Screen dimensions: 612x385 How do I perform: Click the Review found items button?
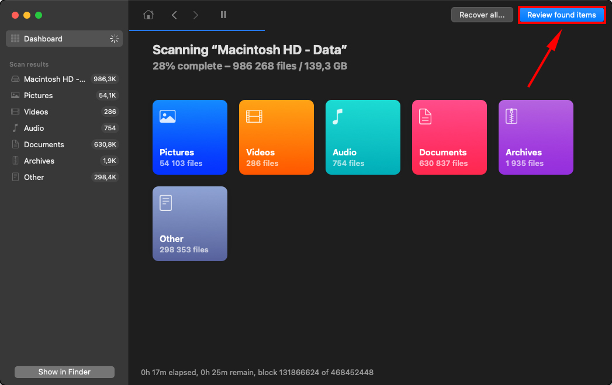(561, 15)
